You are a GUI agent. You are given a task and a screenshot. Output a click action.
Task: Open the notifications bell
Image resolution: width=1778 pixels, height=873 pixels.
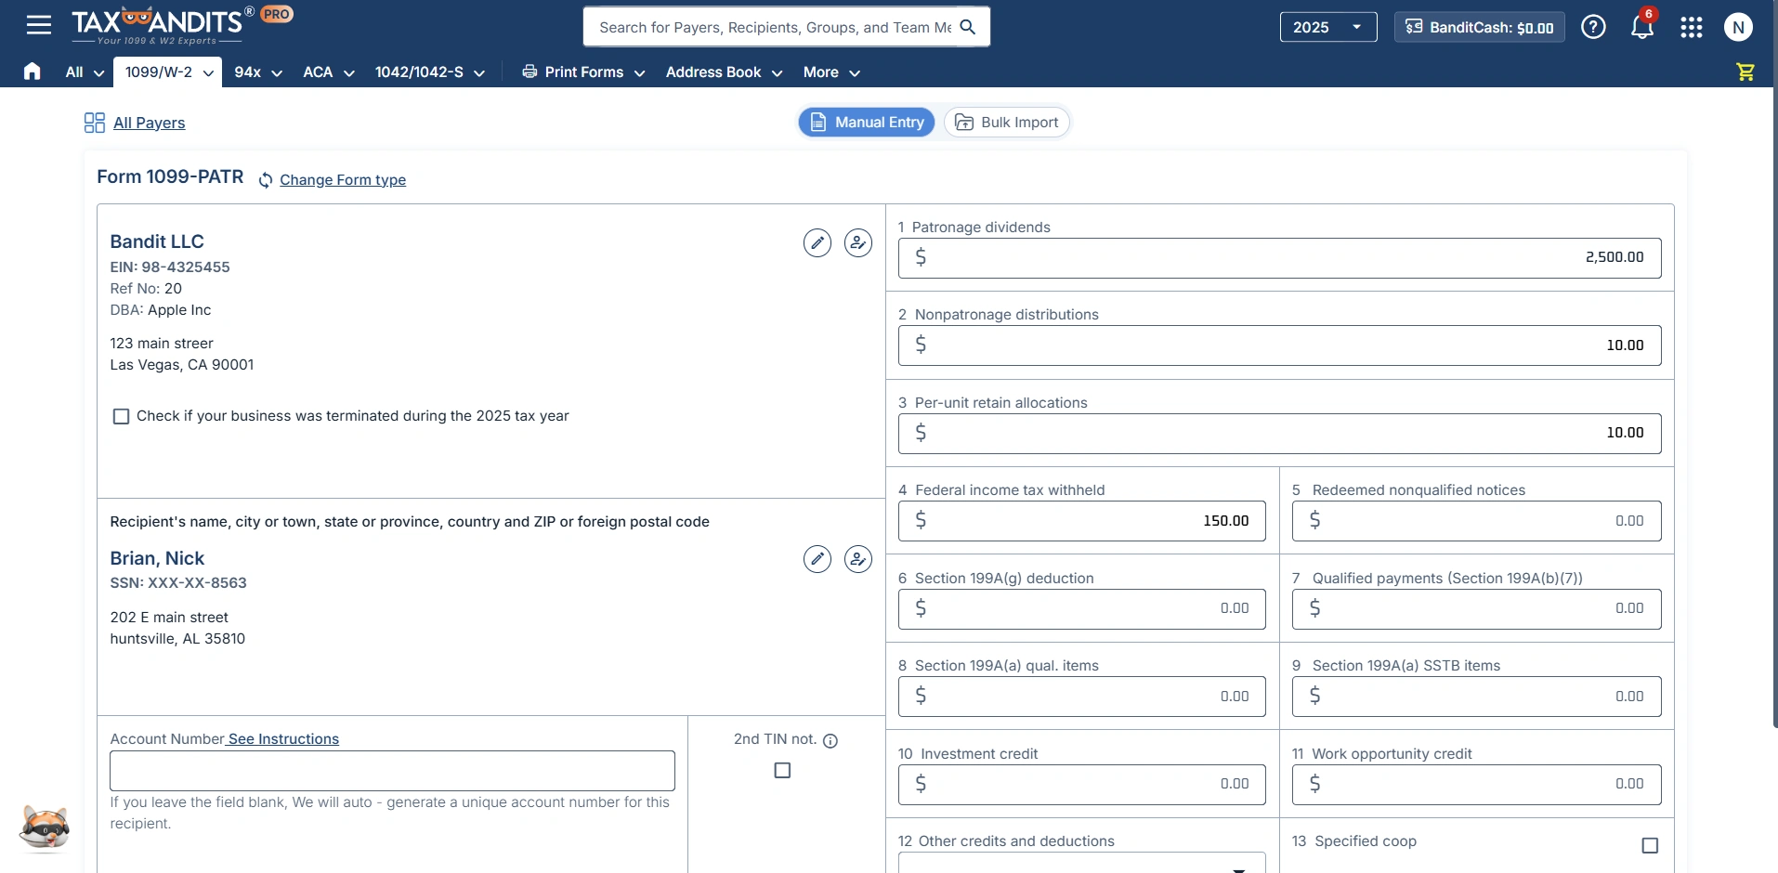tap(1641, 27)
